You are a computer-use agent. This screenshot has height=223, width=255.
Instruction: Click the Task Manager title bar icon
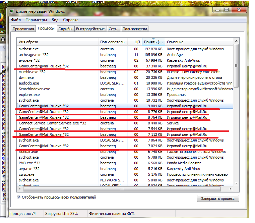tap(12, 11)
